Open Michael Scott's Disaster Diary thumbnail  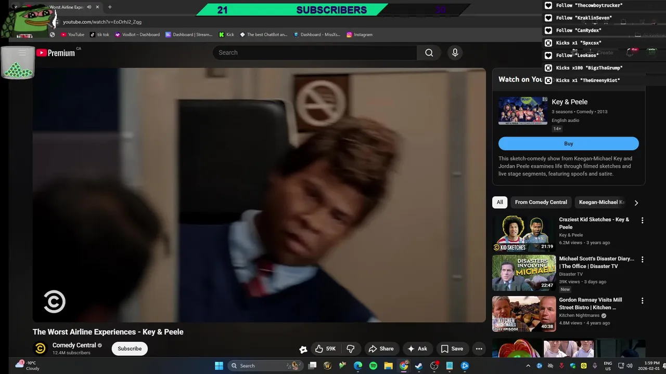pyautogui.click(x=524, y=273)
